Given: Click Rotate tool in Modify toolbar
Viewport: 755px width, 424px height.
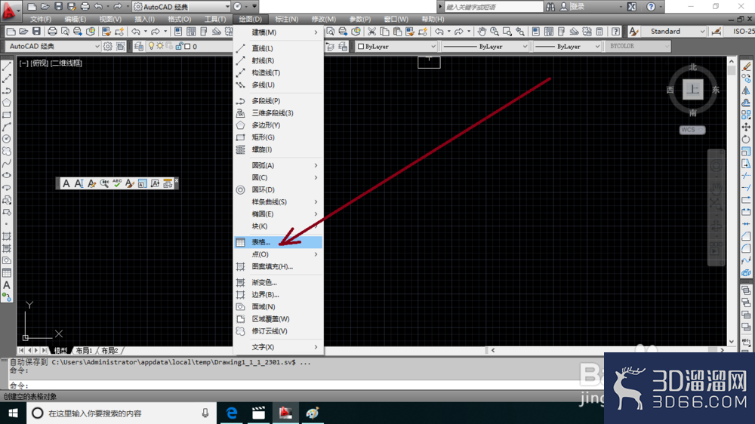Looking at the screenshot, I should pyautogui.click(x=746, y=139).
